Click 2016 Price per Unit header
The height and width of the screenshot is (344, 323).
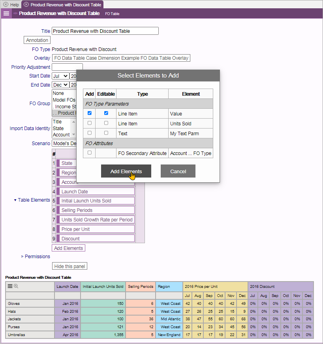(215, 287)
